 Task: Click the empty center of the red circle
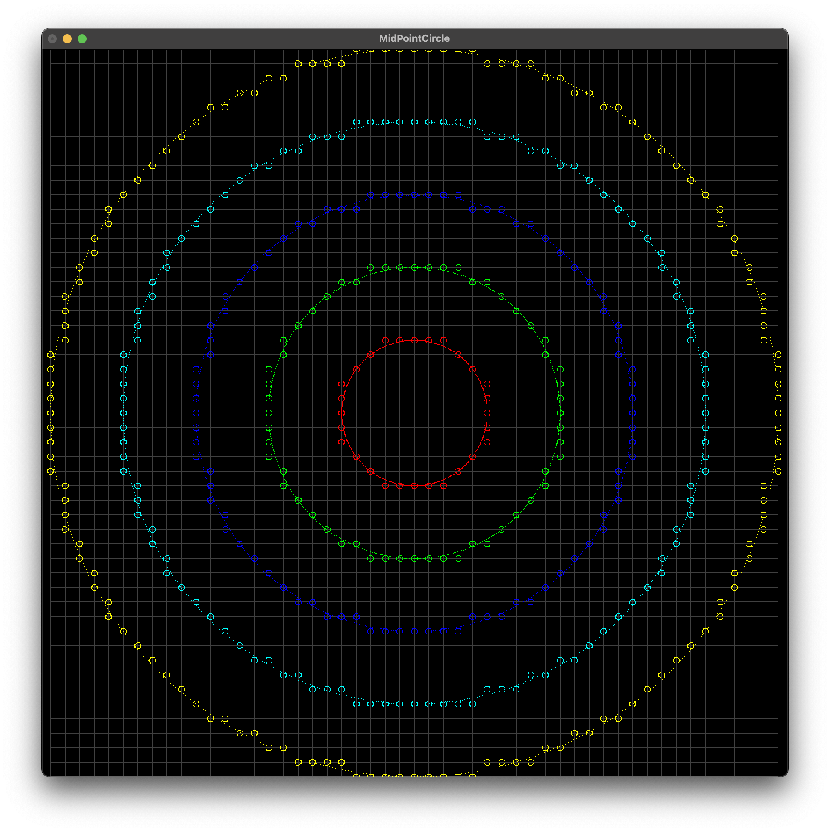(x=414, y=413)
